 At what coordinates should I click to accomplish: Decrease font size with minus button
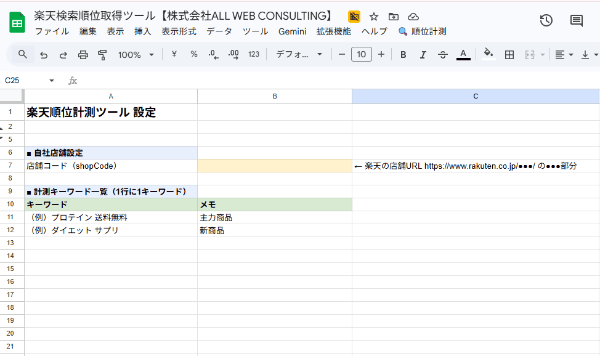tap(342, 55)
